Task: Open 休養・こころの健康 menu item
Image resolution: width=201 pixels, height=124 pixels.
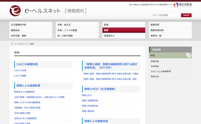Action: point(77,30)
